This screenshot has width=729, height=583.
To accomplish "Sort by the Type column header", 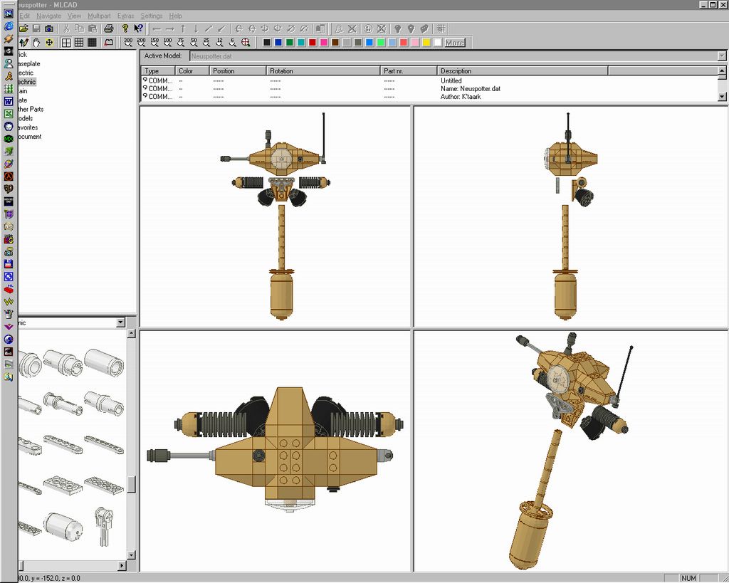I will coord(158,71).
